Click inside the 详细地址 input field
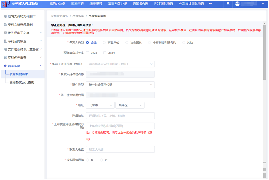The height and width of the screenshot is (180, 269). [120, 115]
